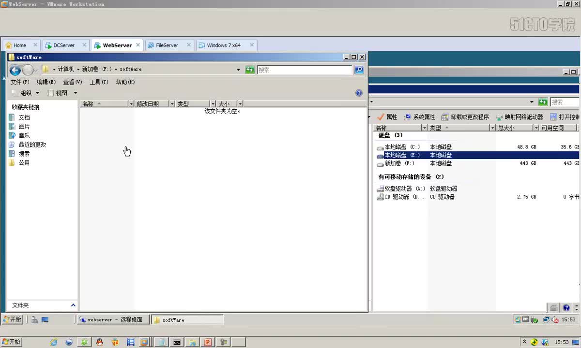The image size is (581, 348).
Task: Click 硬盘 (3) group header
Action: tap(390, 135)
